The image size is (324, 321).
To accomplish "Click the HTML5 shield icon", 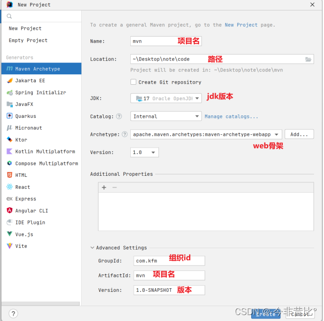I will coord(9,175).
